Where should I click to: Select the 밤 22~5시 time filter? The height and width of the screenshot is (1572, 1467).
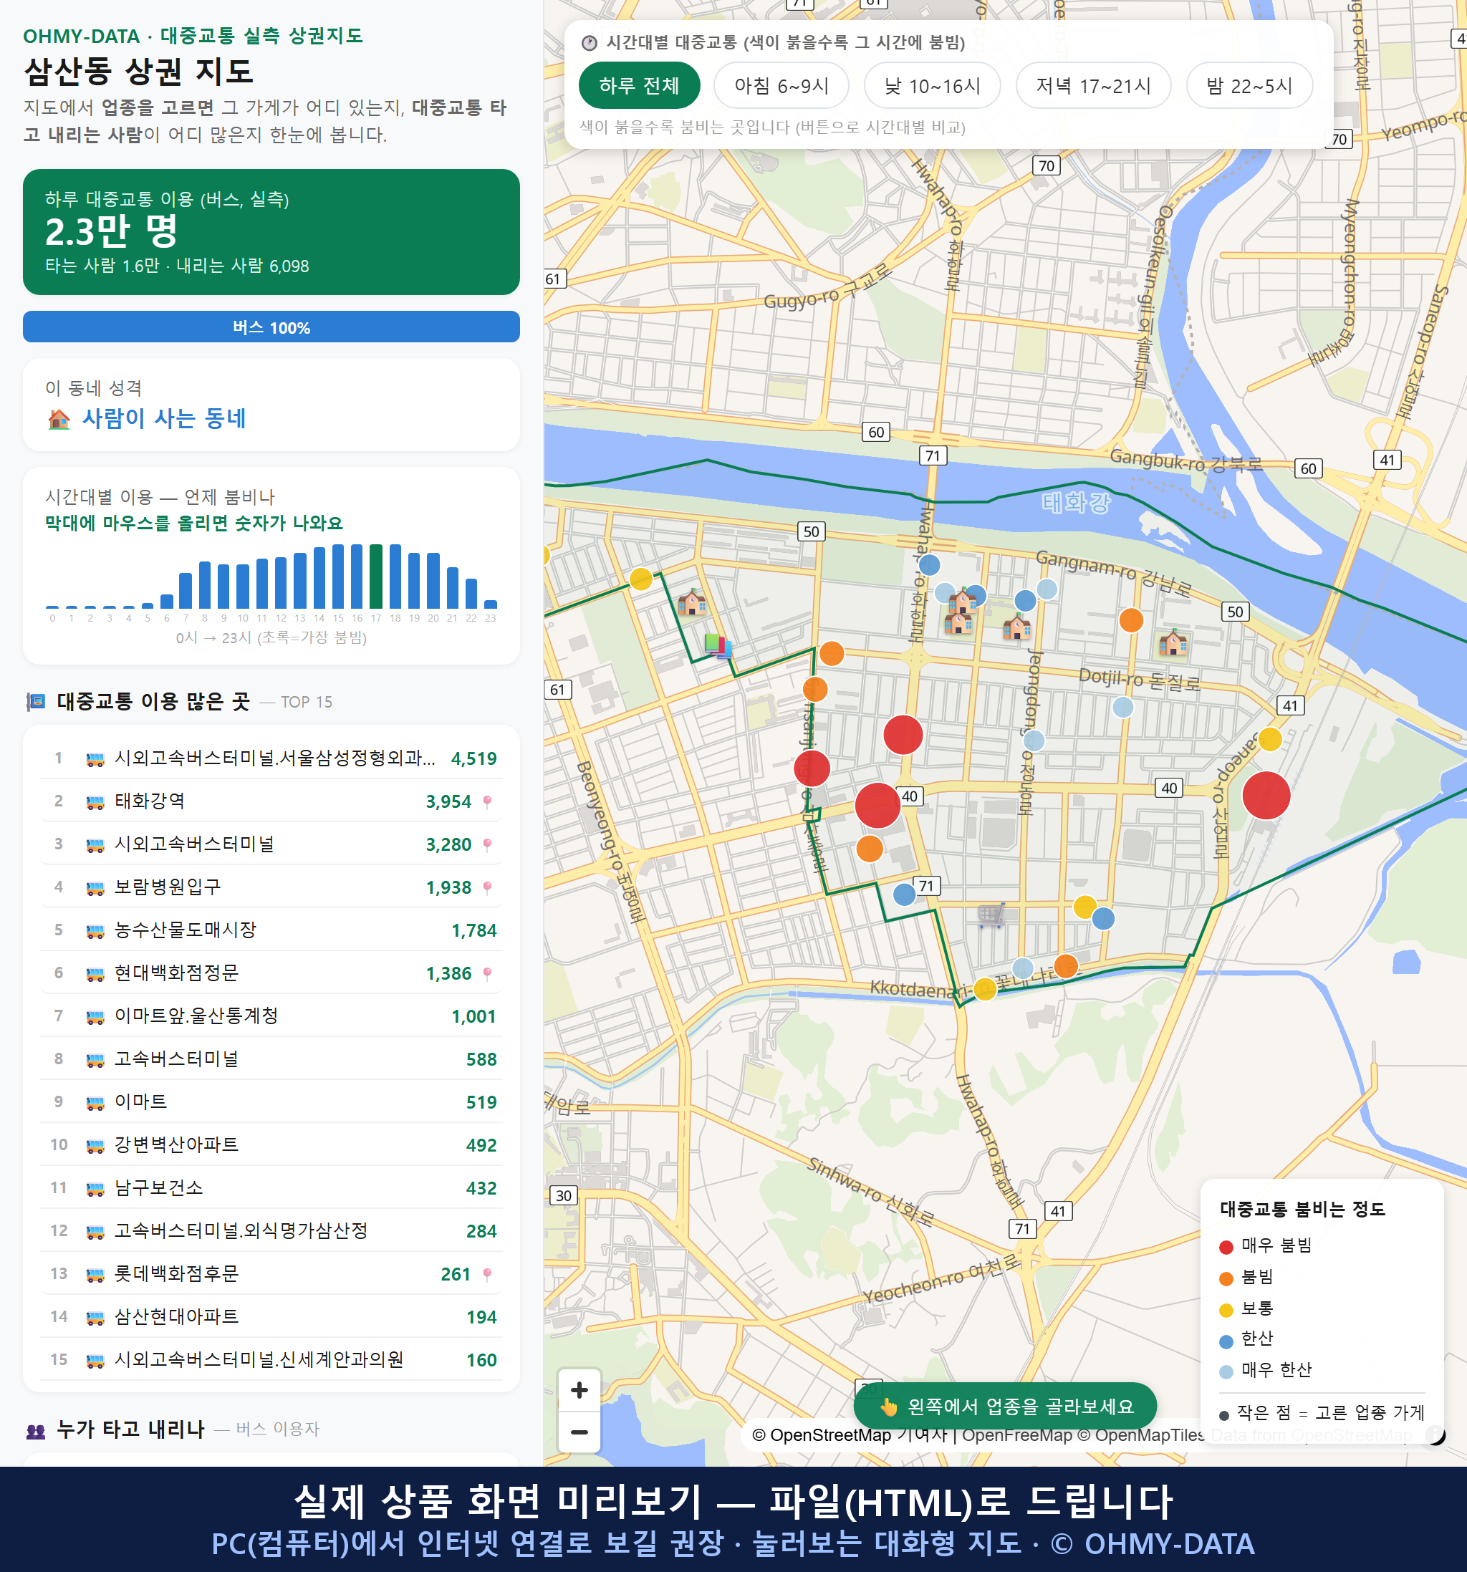click(1249, 85)
